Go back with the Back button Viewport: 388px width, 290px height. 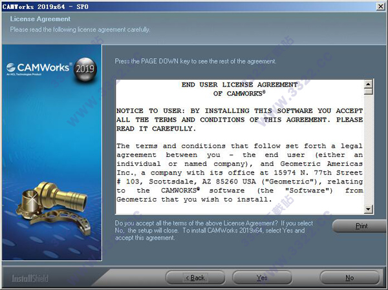[x=195, y=278]
